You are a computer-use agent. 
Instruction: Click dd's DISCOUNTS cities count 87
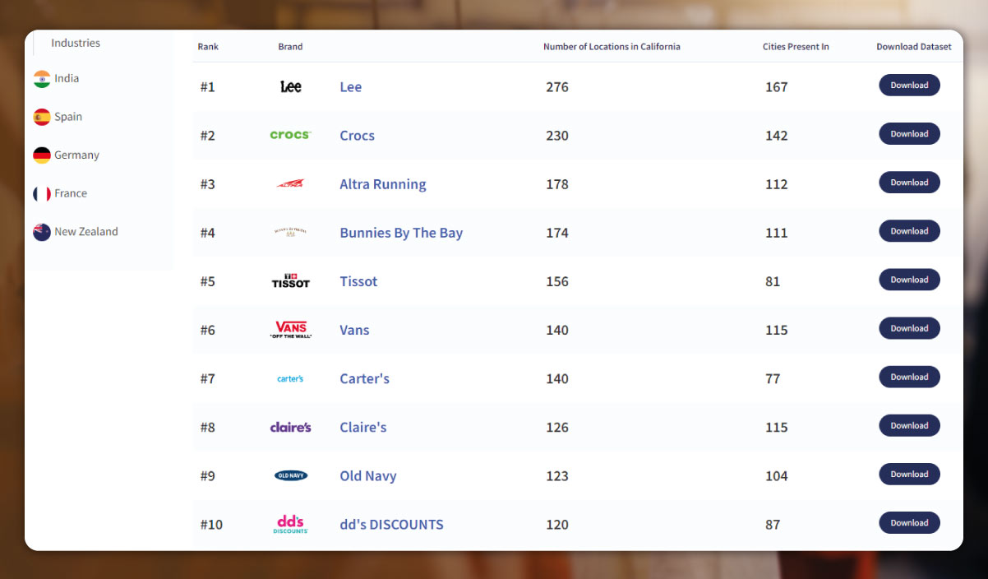click(773, 524)
